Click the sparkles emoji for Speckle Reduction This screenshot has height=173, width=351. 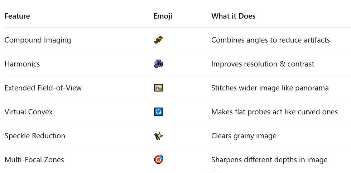158,136
